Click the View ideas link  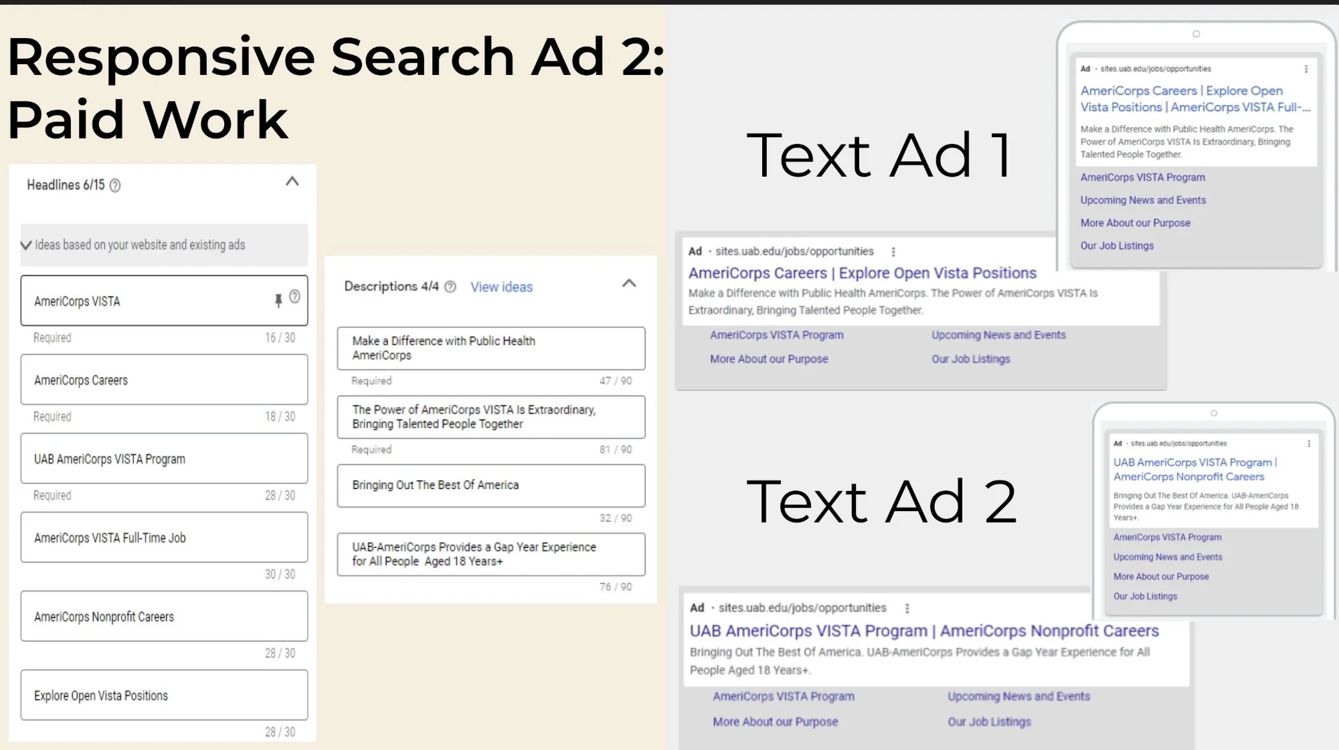(x=501, y=287)
